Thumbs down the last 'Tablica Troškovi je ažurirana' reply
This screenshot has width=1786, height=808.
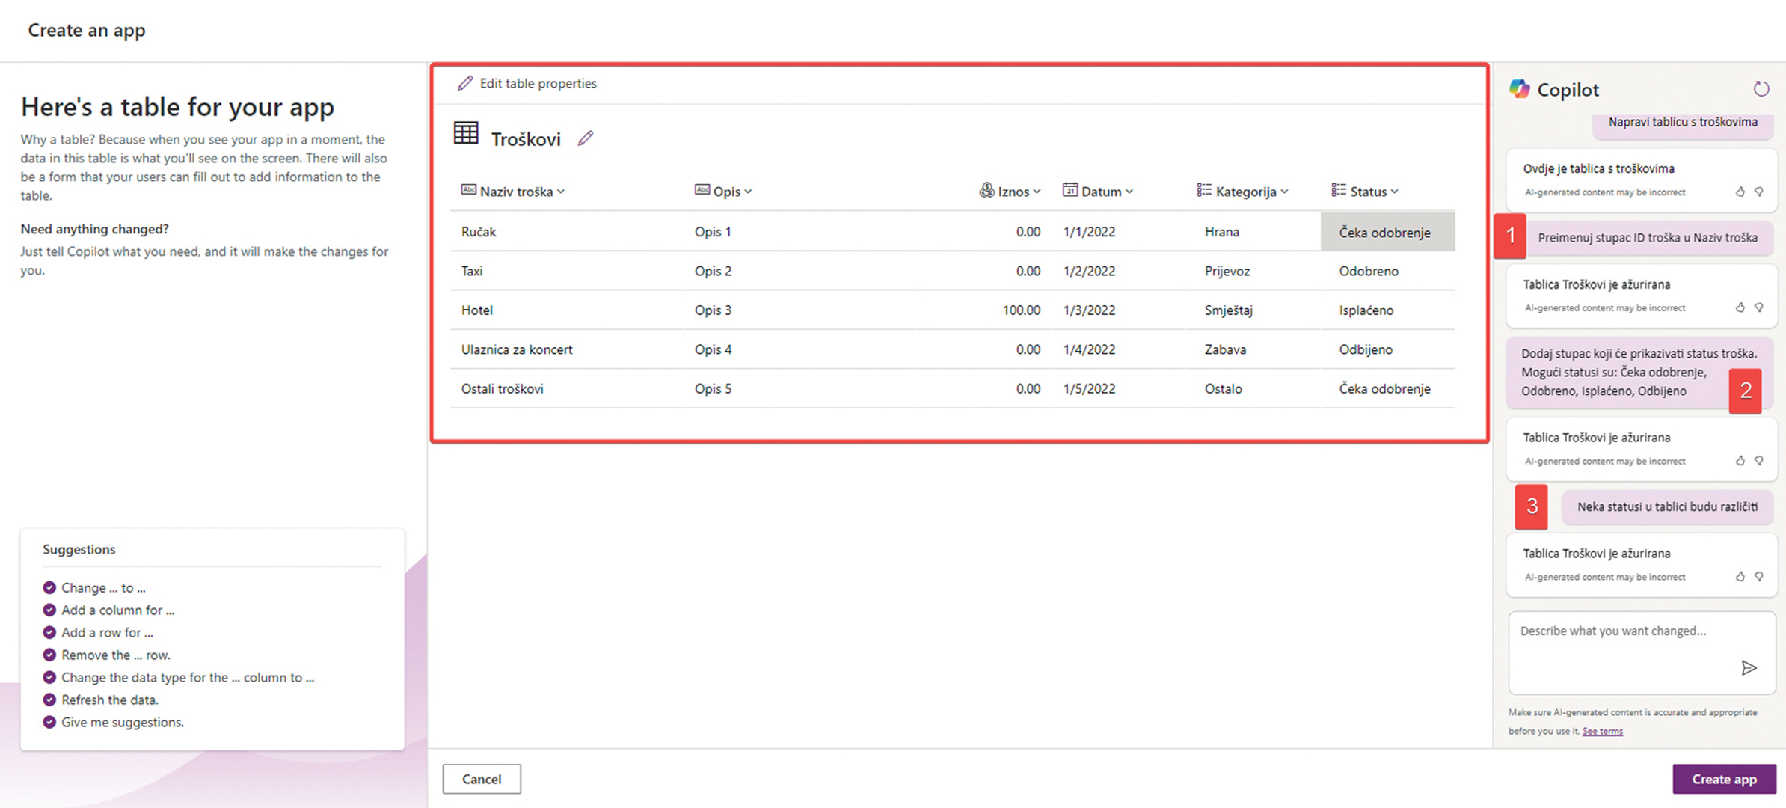coord(1759,577)
